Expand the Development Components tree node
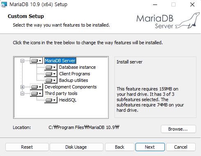The width and height of the screenshot is (201, 156). pos(22,87)
